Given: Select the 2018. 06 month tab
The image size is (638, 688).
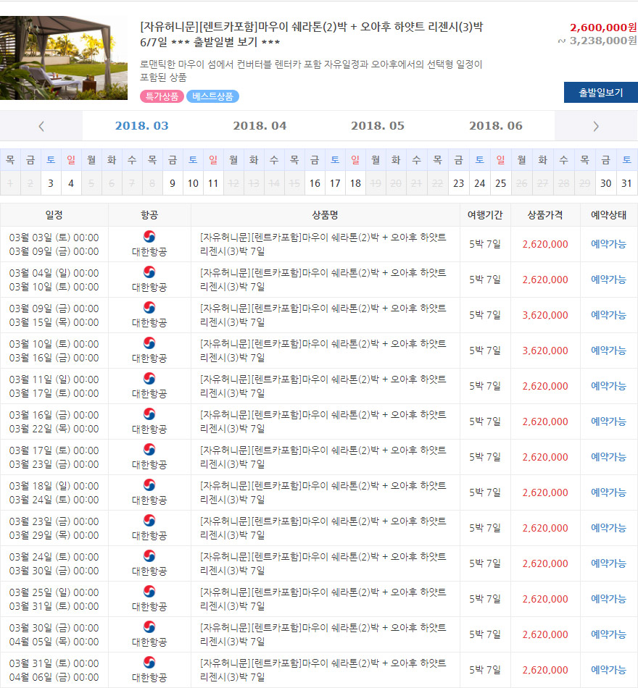Looking at the screenshot, I should [x=496, y=126].
